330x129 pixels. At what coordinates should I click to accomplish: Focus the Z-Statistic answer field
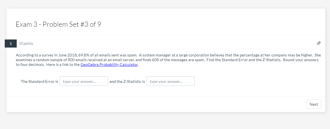click(x=170, y=81)
